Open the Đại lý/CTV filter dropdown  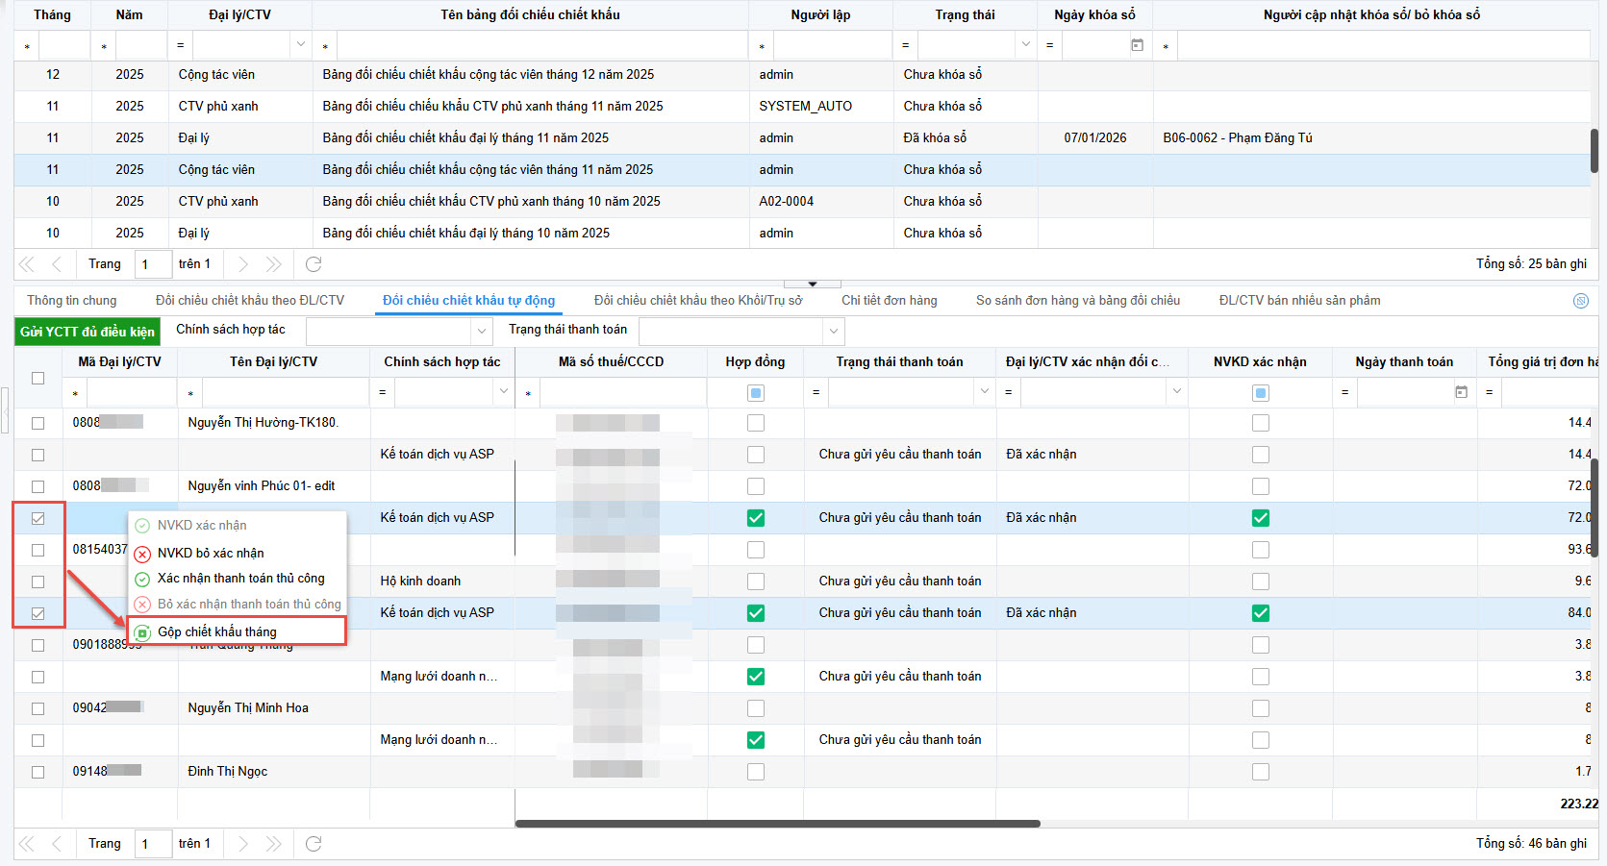pos(301,44)
